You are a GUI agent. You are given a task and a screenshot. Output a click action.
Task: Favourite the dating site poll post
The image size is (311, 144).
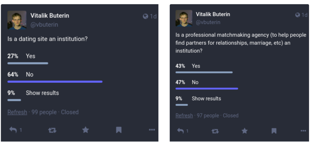(x=86, y=130)
